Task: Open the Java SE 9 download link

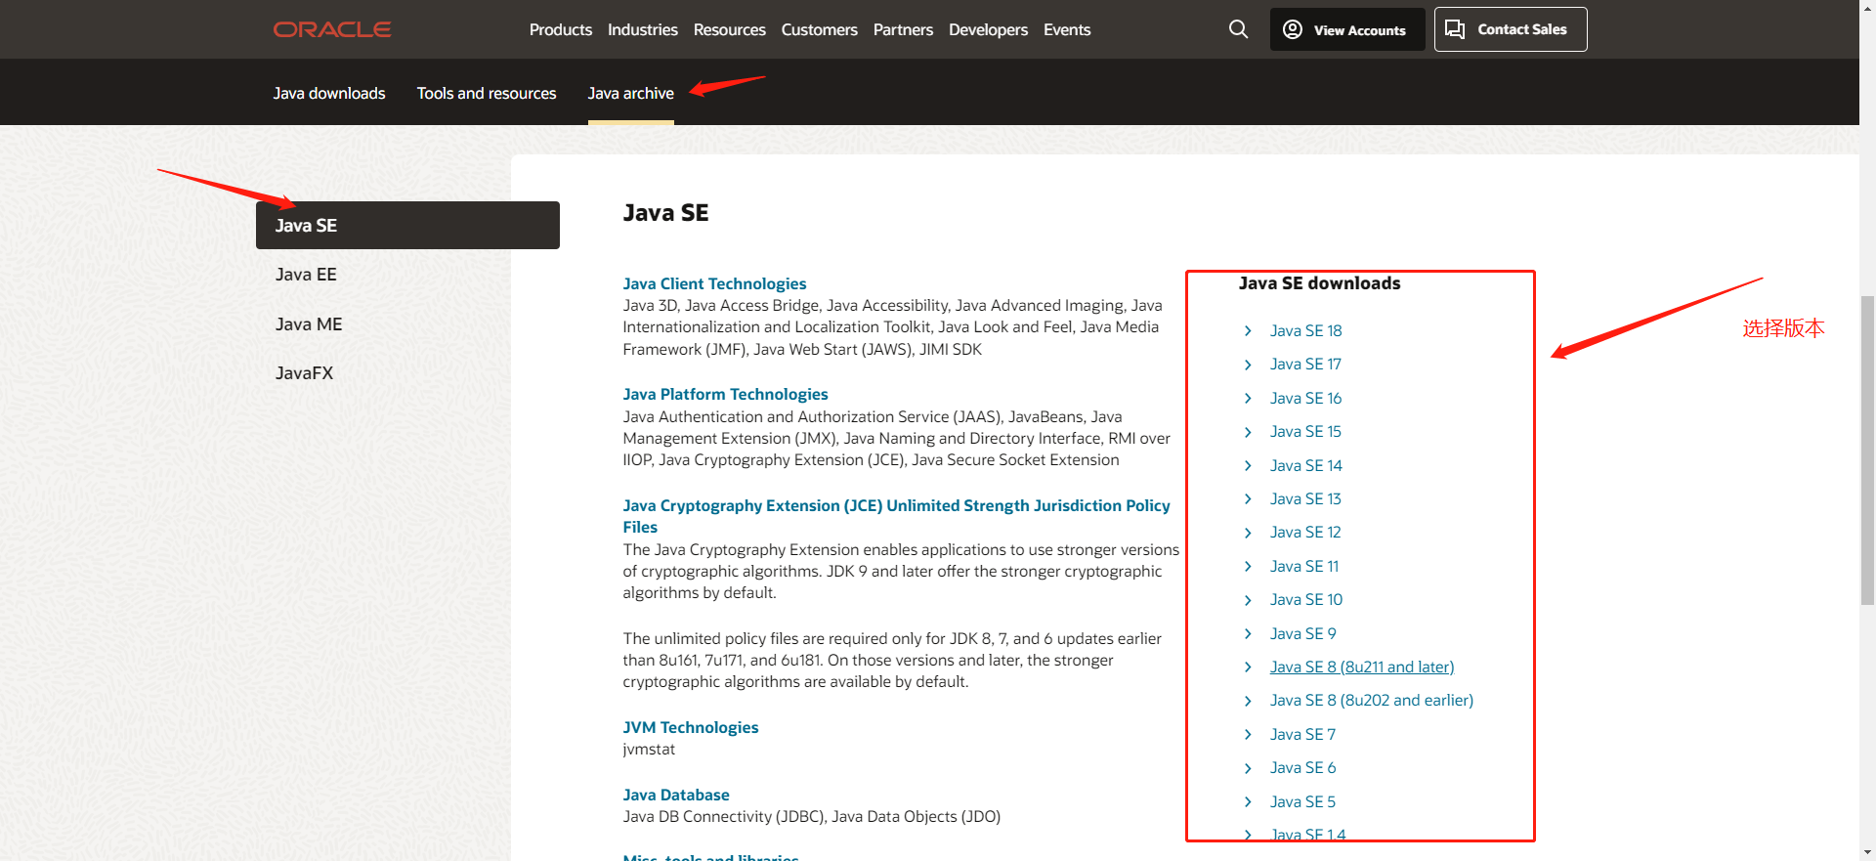Action: 1303,634
